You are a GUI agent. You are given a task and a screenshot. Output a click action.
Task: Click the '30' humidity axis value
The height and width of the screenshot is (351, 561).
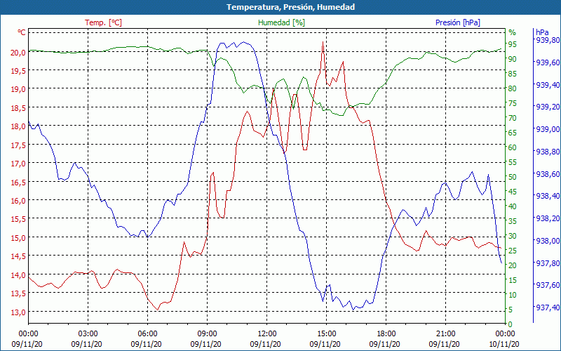(513, 236)
